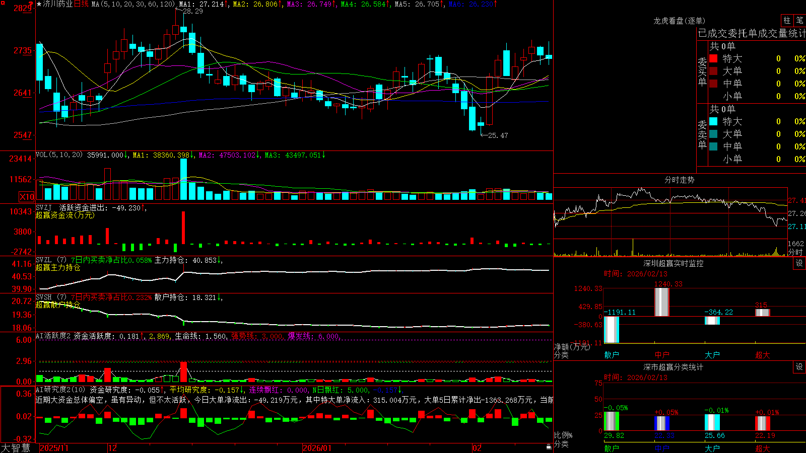Open 设 settings for 深圳超赢实时监控
Viewport: 806px width, 453px height.
coord(799,263)
